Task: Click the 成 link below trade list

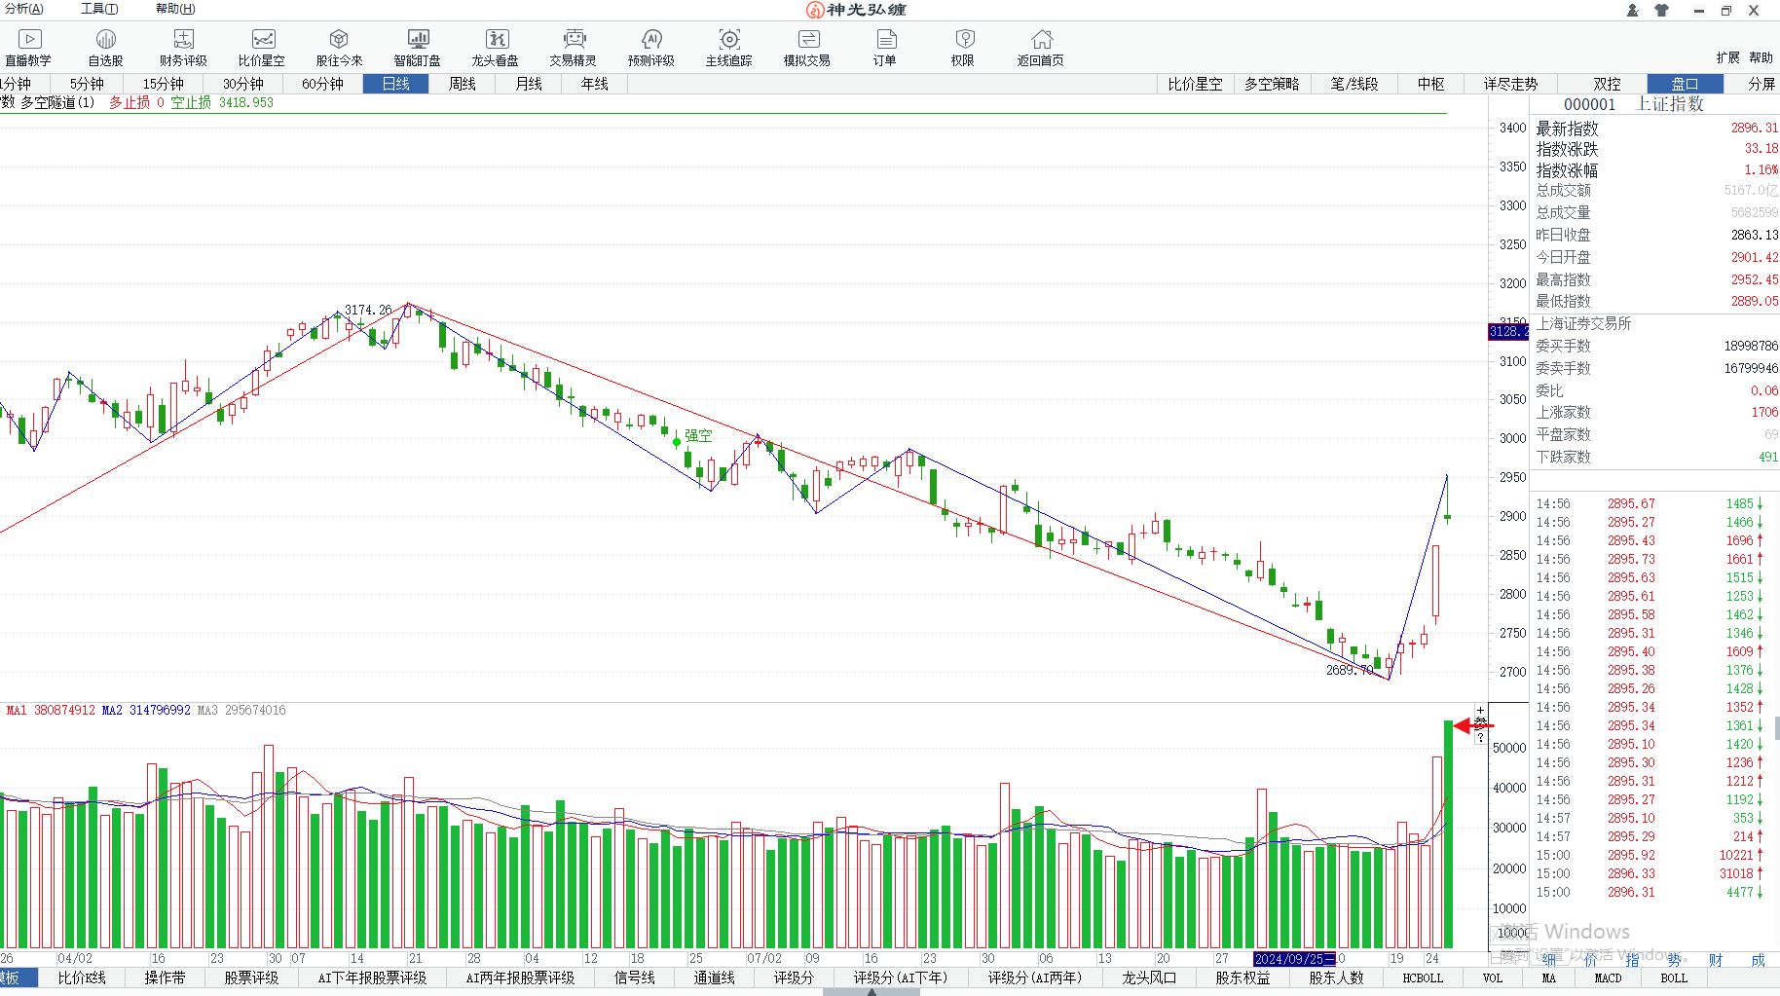Action: (x=1758, y=960)
